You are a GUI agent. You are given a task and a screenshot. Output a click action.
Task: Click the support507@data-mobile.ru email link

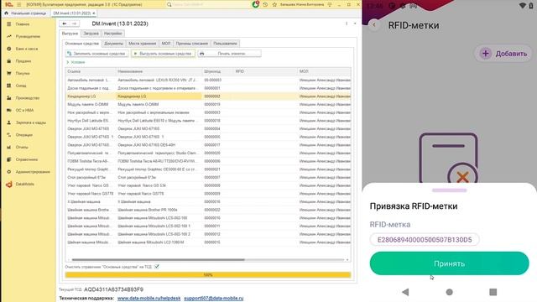click(214, 299)
